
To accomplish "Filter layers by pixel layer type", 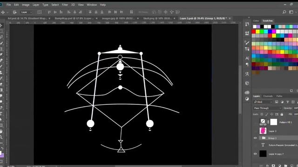I will pyautogui.click(x=277, y=102).
